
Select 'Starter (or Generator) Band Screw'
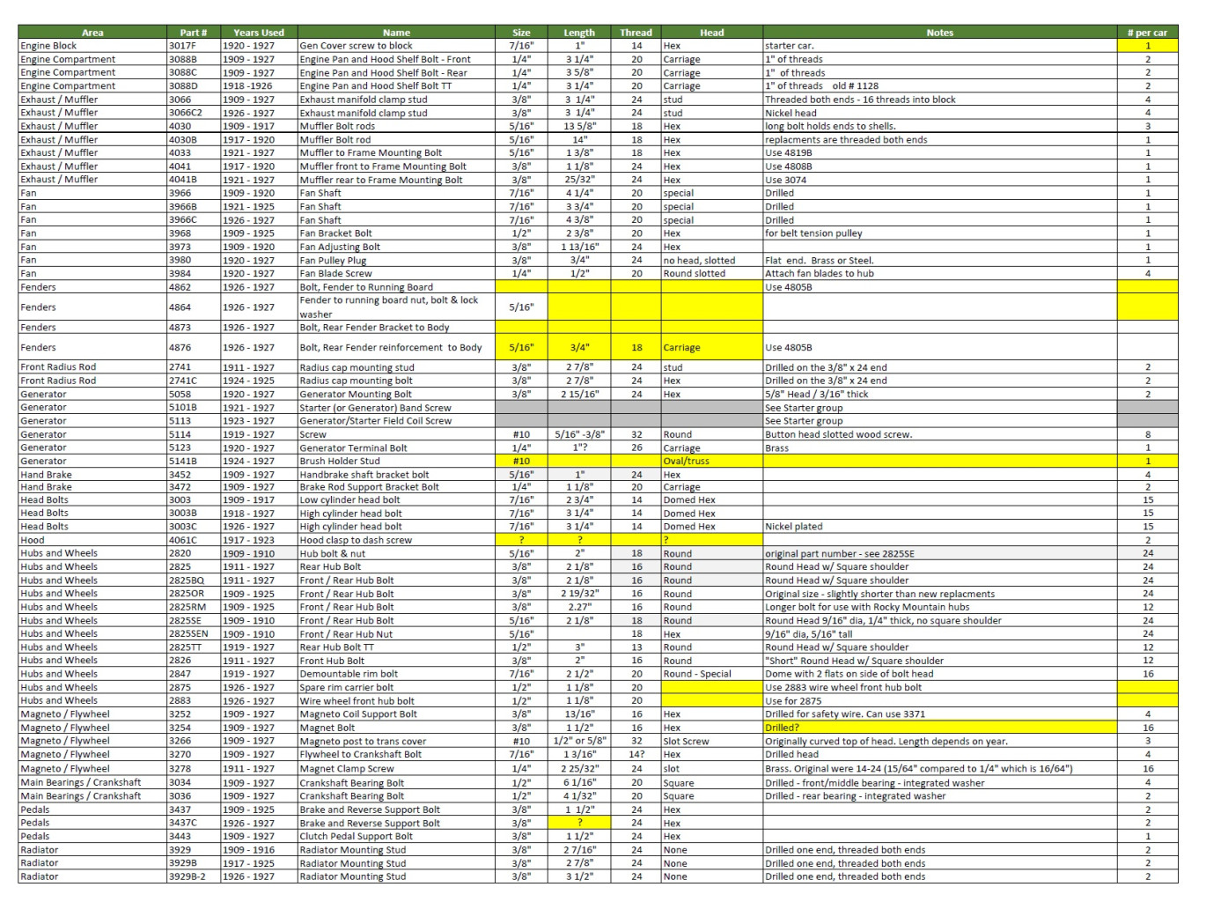point(396,408)
